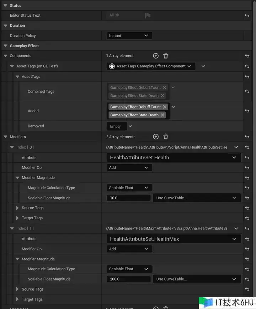Remove GameplayEffect.Debuff.Taunt from Added tags
256x309 pixels.
pos(165,107)
